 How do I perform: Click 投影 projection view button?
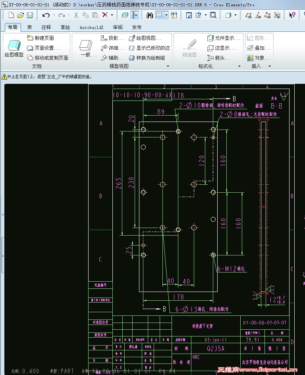click(112, 38)
